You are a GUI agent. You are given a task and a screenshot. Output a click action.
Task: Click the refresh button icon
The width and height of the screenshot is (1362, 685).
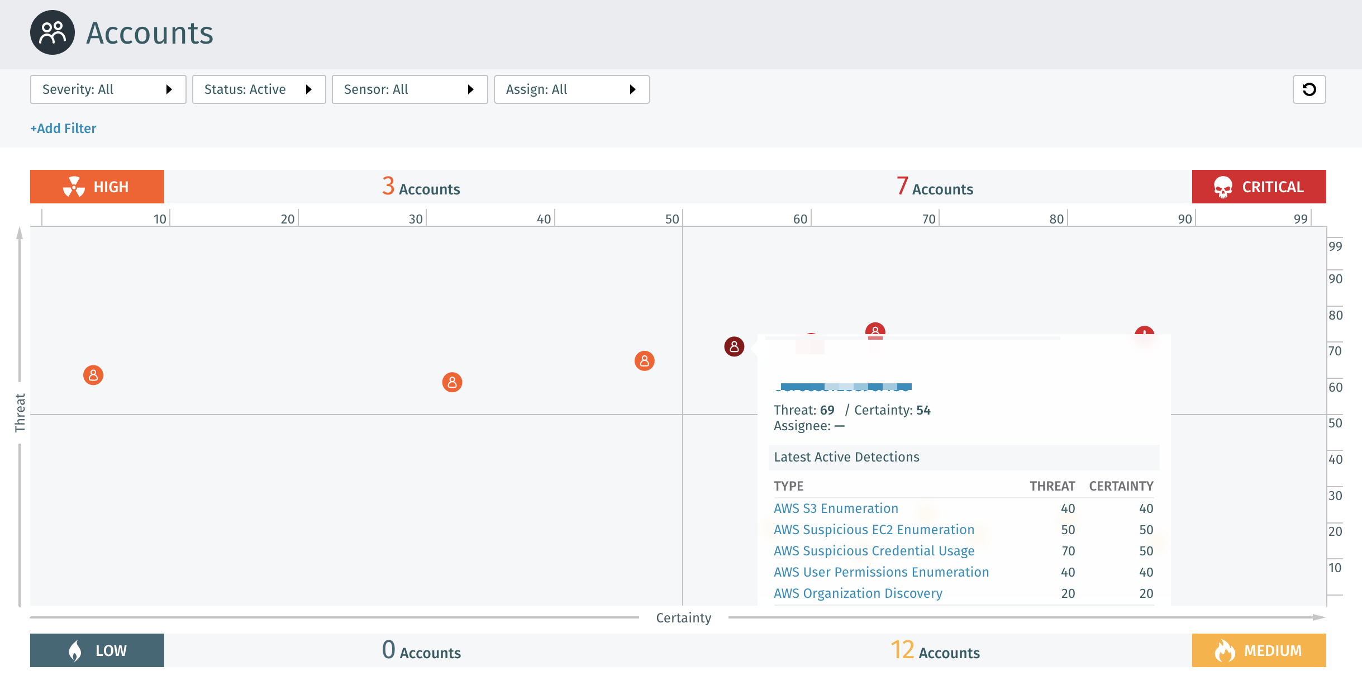[1309, 89]
